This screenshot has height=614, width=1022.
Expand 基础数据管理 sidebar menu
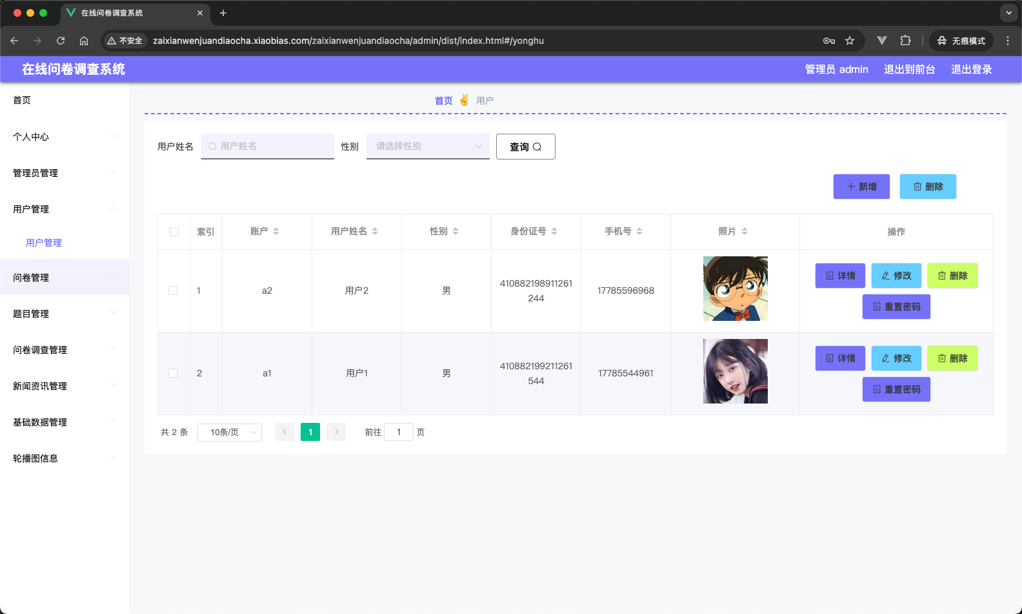(65, 422)
